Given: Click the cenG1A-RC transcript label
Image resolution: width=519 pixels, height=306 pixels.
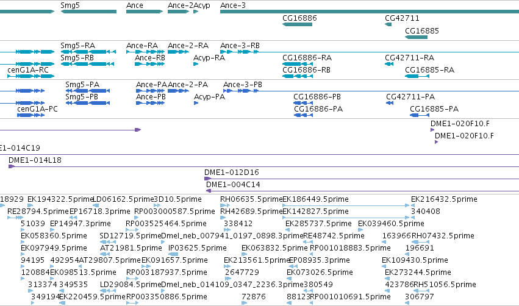Looking at the screenshot, I should click(28, 70).
